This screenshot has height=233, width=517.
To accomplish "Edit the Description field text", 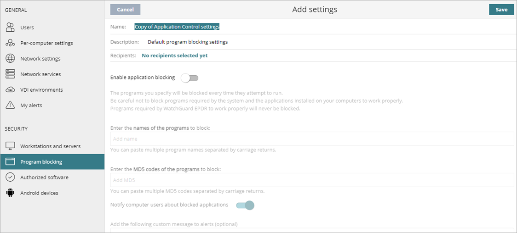I will [x=188, y=42].
